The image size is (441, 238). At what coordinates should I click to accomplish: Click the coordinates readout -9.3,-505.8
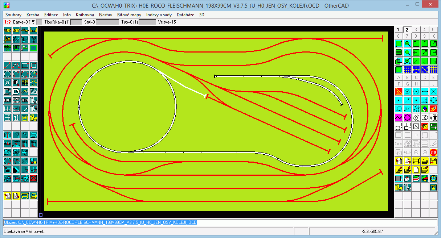point(373,231)
